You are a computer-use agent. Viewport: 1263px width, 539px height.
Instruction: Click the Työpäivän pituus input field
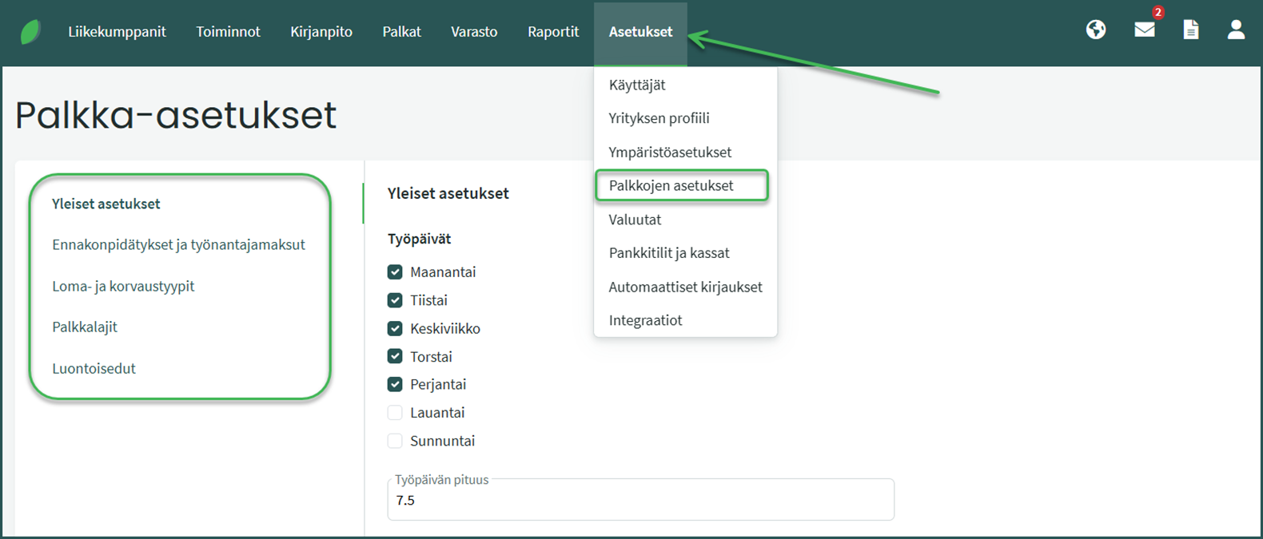[639, 501]
